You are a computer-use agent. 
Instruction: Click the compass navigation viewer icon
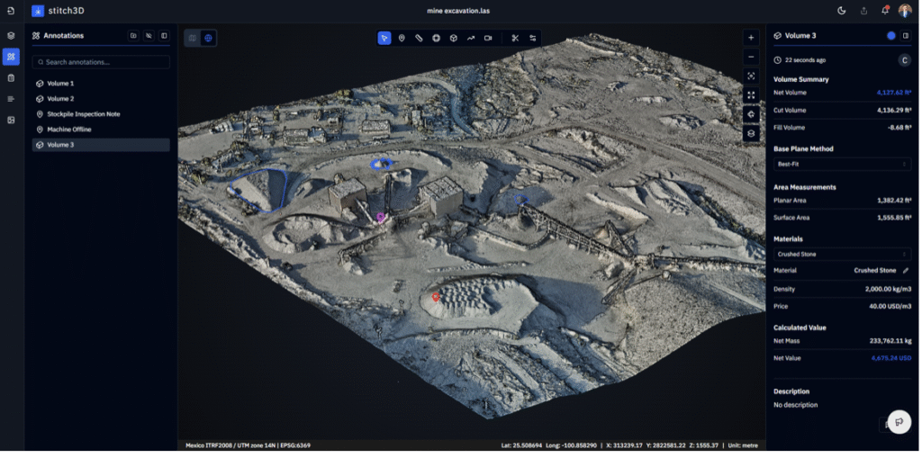(751, 114)
